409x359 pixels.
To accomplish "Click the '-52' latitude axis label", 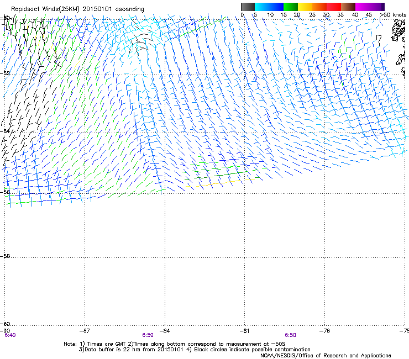I will pyautogui.click(x=5, y=73).
